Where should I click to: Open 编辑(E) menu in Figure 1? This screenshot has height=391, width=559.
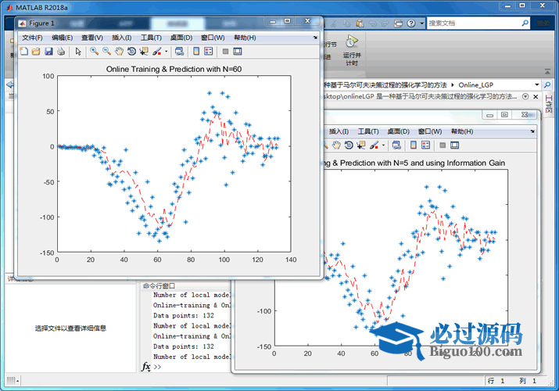pyautogui.click(x=62, y=38)
